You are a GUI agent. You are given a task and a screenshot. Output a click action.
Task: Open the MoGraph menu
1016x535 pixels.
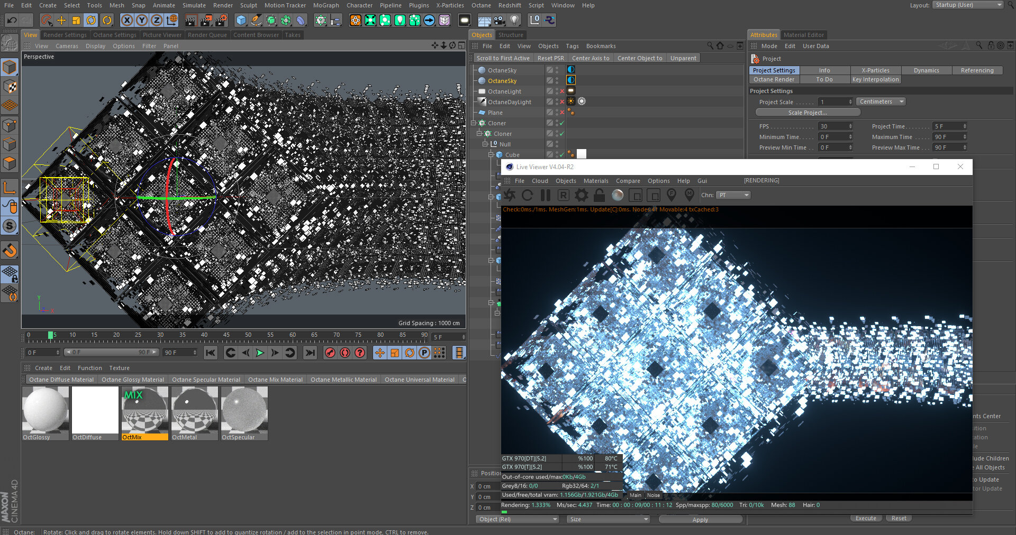click(325, 5)
